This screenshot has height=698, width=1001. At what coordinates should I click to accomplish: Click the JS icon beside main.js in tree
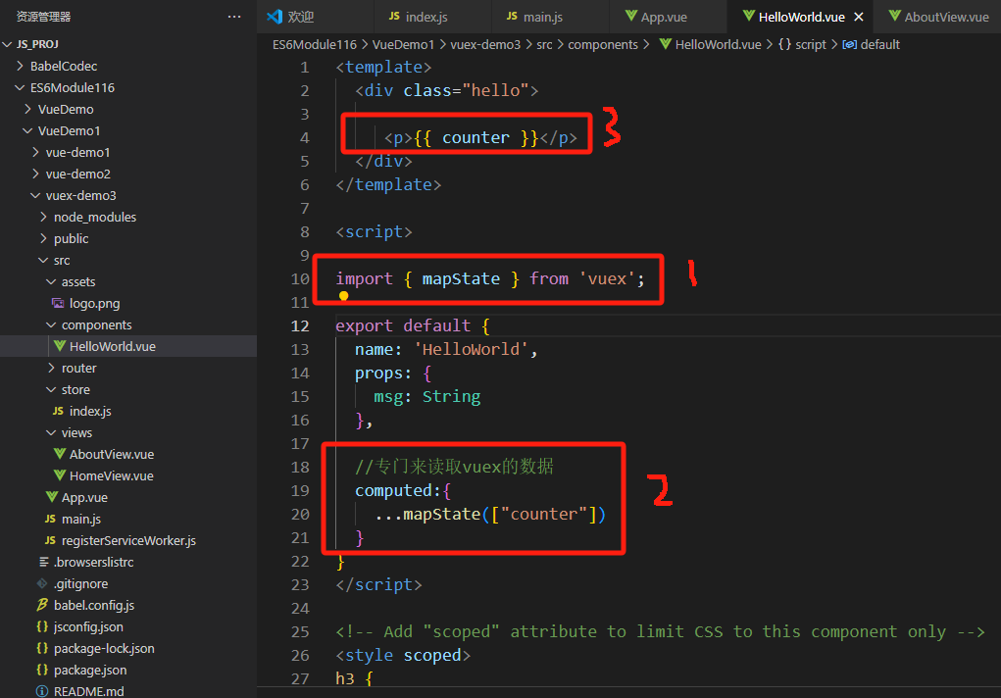(x=50, y=520)
